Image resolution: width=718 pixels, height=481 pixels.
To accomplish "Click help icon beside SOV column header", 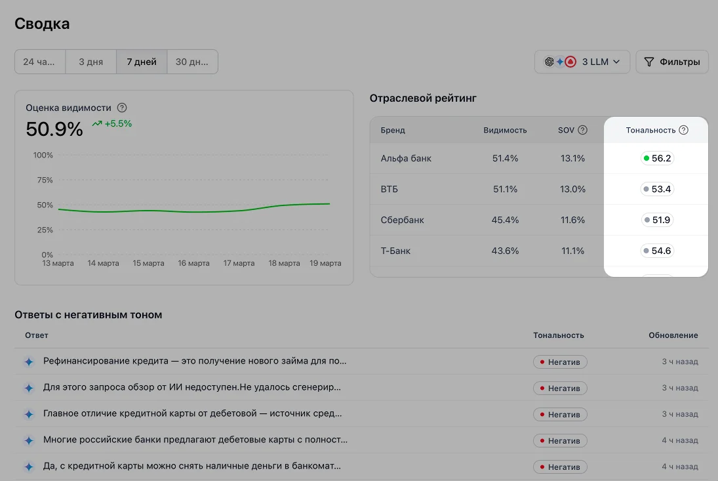I will 582,130.
